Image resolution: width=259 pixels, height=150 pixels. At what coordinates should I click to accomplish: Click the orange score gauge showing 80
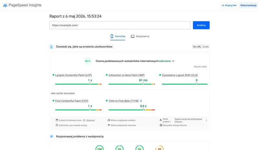[159, 148]
